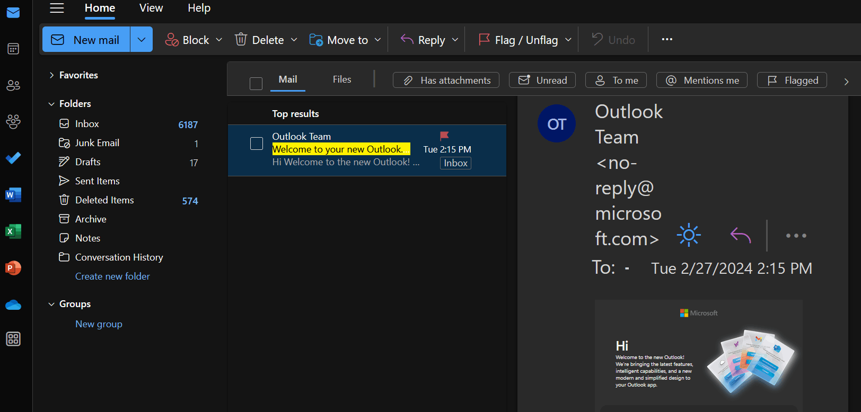Viewport: 861px width, 412px height.
Task: Open the Notes folder
Action: pos(128,238)
